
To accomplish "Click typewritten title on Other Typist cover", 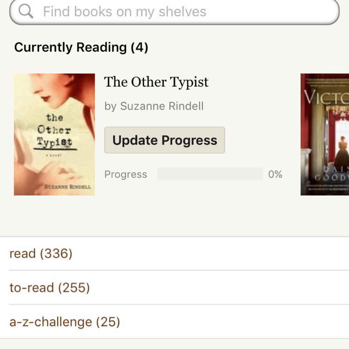I will (54, 130).
